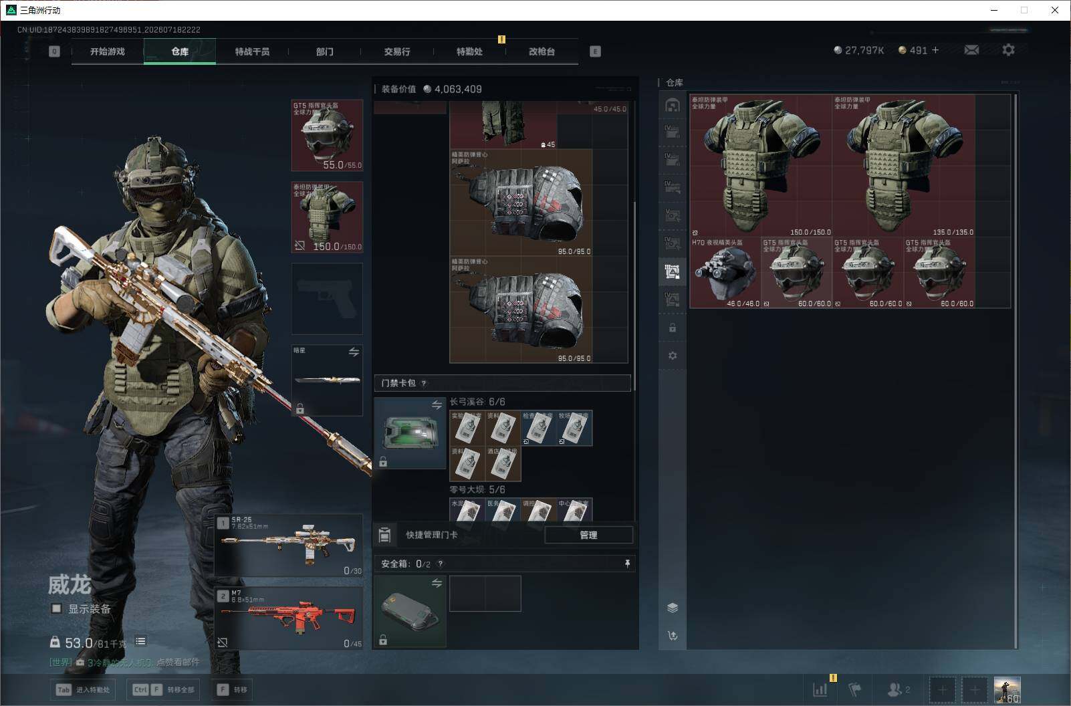Click the warehouse panel scrollbar

click(1016, 371)
